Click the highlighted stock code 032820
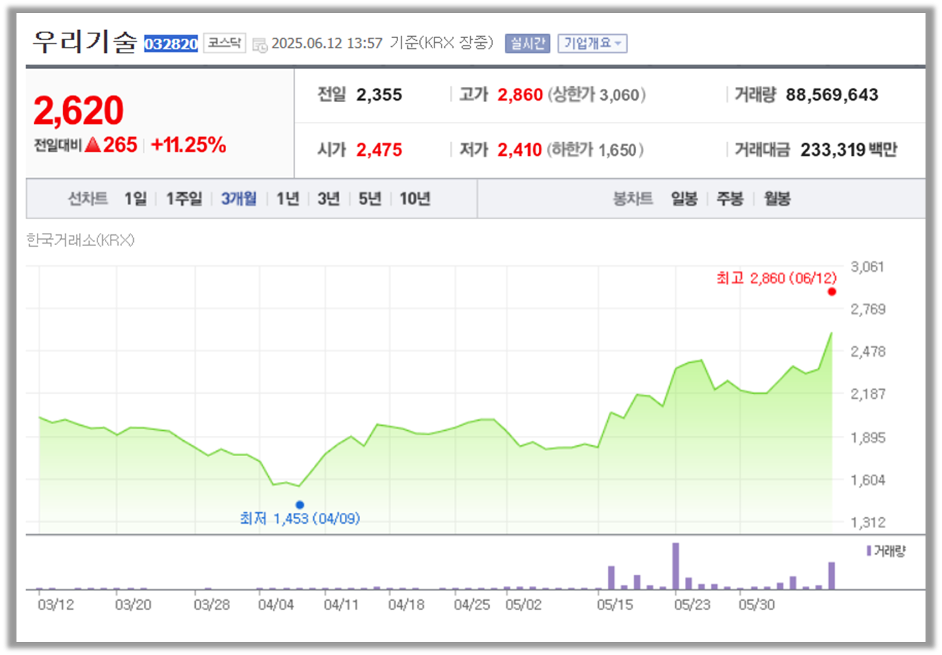942x655 pixels. (x=171, y=44)
